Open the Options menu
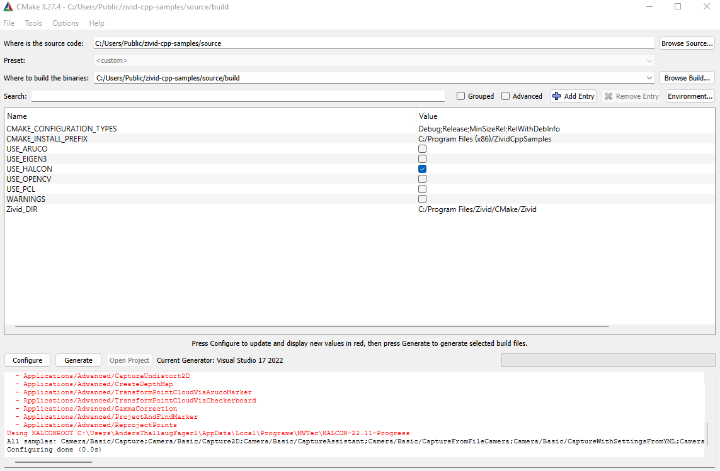 66,23
